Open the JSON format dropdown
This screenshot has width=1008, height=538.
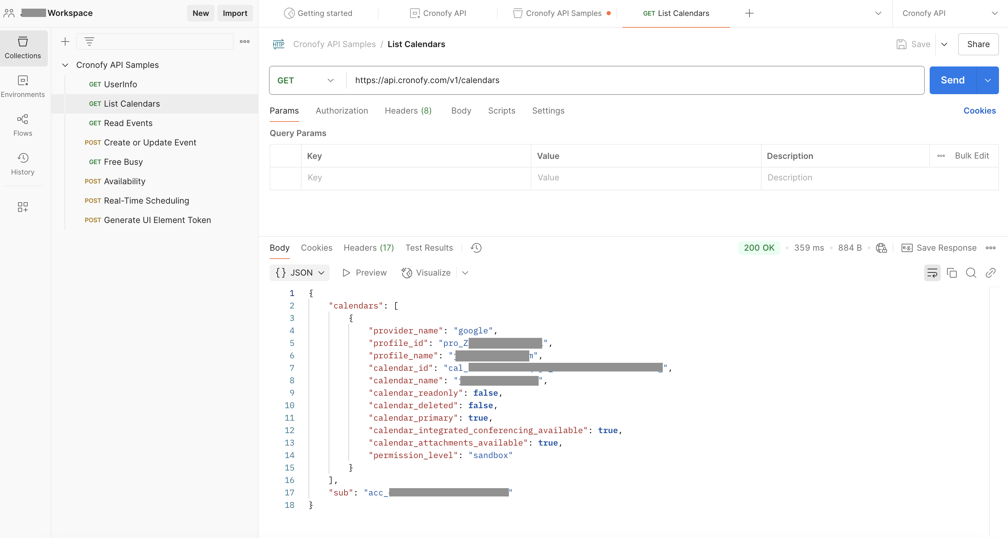click(300, 273)
